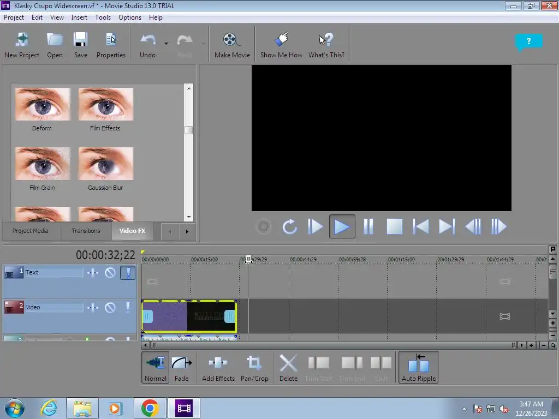Zoom out timeline horizontally
Image resolution: width=559 pixels, height=419 pixels.
click(x=543, y=345)
